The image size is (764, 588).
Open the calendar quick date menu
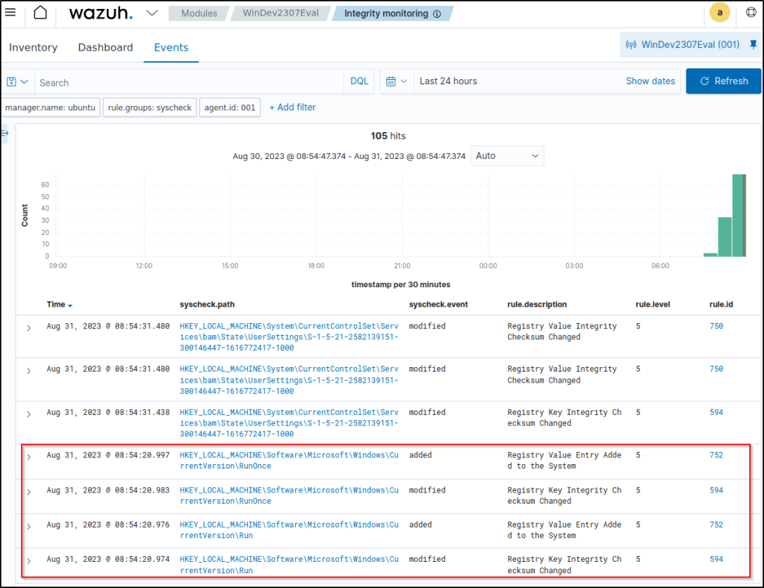pyautogui.click(x=397, y=81)
